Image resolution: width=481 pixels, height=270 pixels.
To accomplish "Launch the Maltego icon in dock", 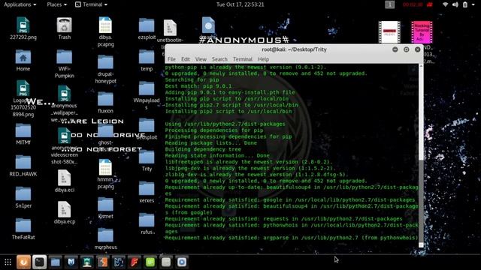I will [119, 262].
